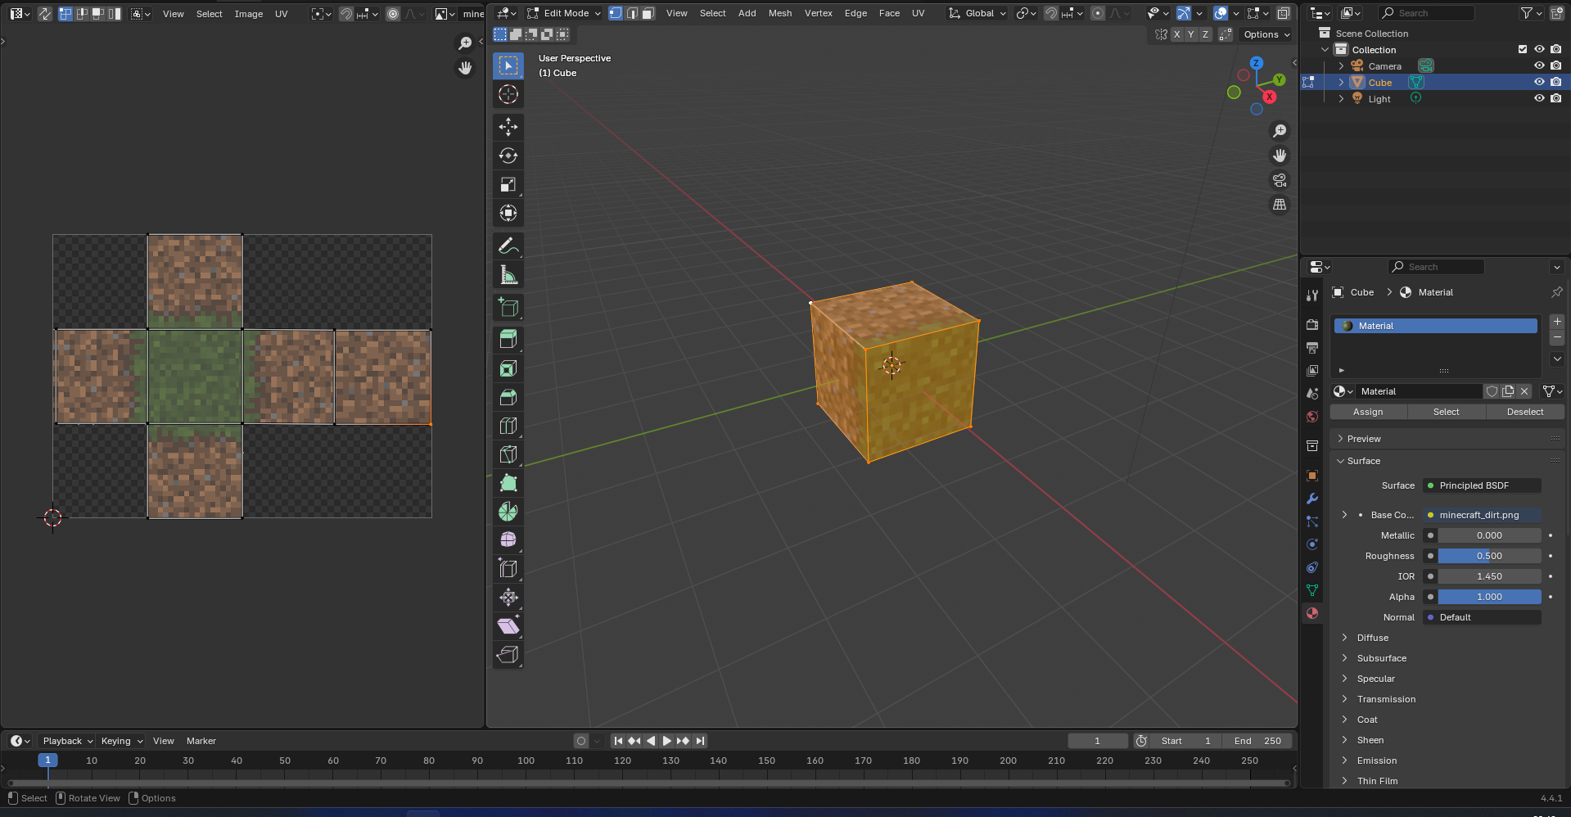The height and width of the screenshot is (817, 1571).
Task: Click the Deselect button
Action: 1525,412
